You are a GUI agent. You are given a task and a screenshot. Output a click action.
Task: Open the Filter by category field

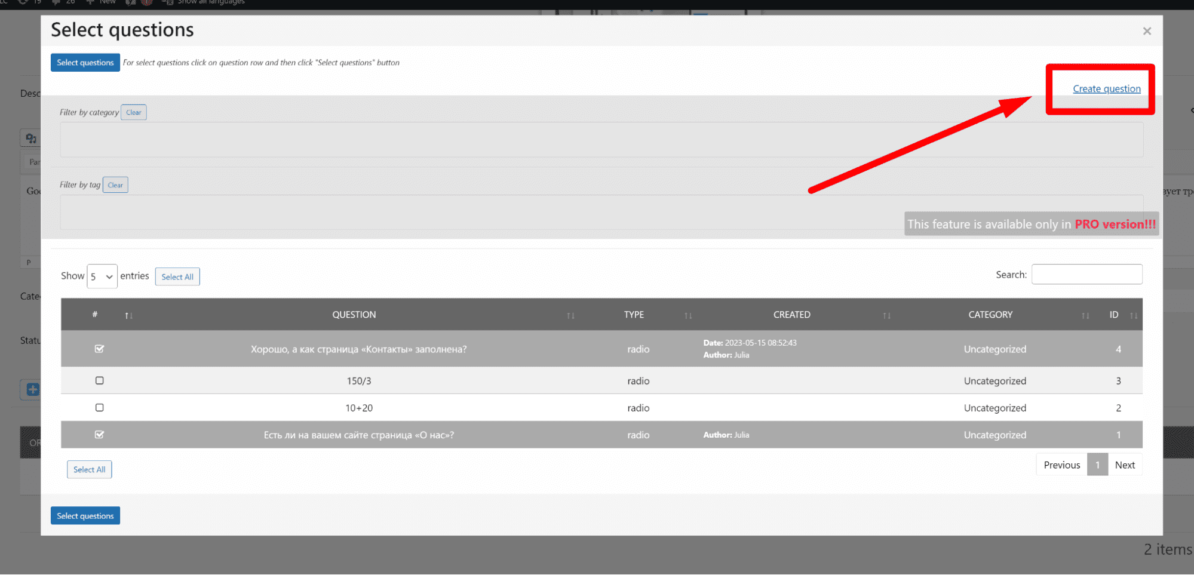(601, 140)
